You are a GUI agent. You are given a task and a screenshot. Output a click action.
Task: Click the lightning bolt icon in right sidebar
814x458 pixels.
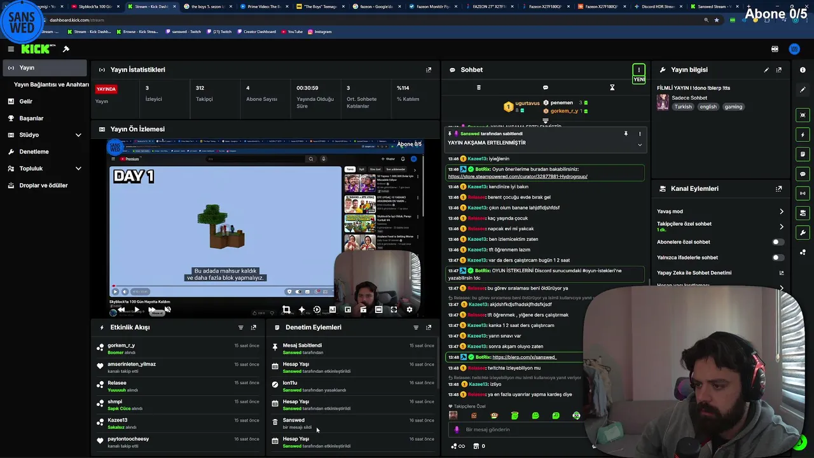pos(803,135)
